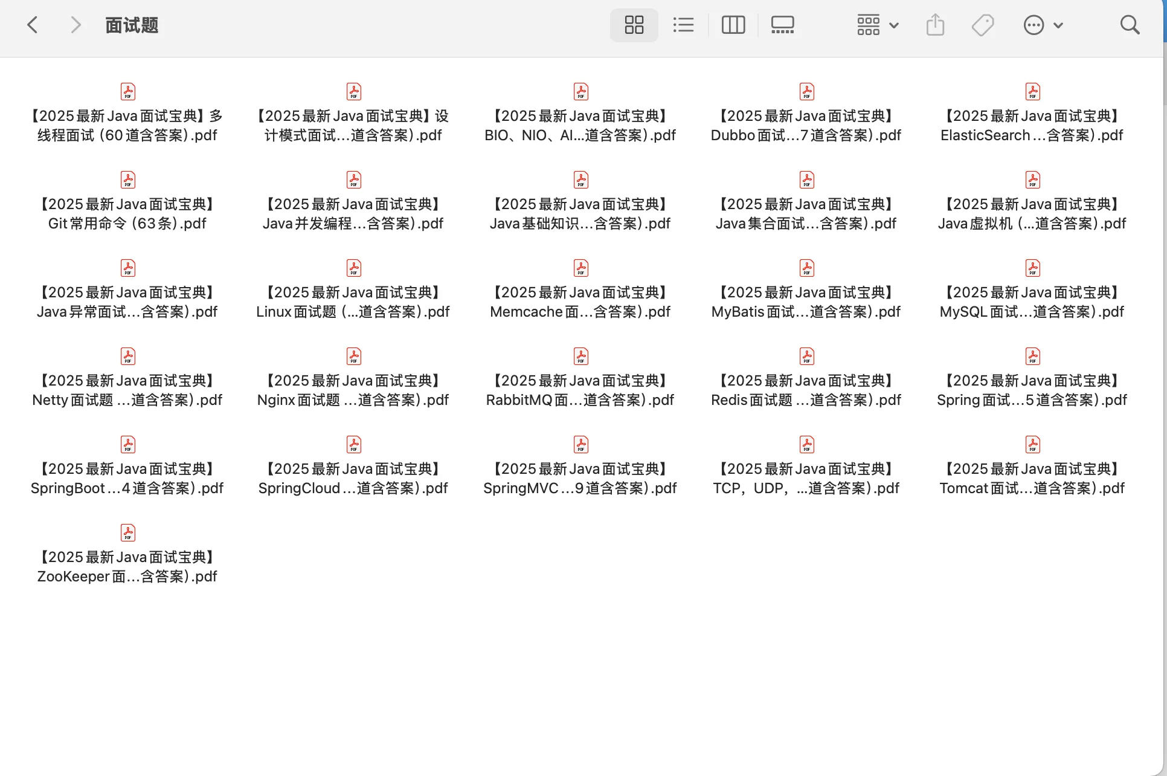The image size is (1167, 776).
Task: Switch to column view
Action: tap(733, 25)
